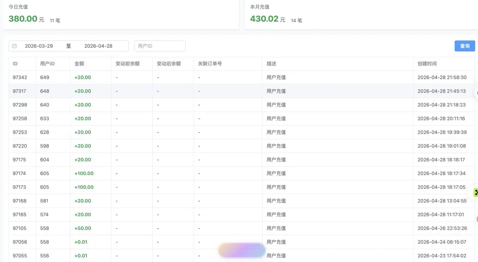Click 用户充值 description in row 97342
This screenshot has width=478, height=262.
tap(276, 77)
